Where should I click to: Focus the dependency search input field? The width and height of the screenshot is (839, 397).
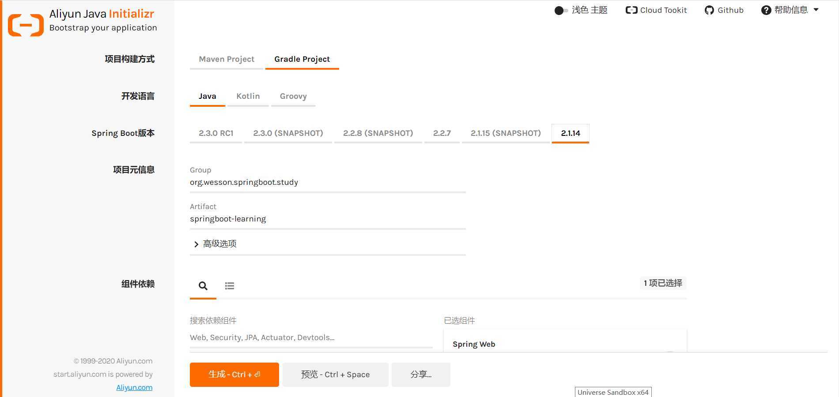tap(311, 337)
